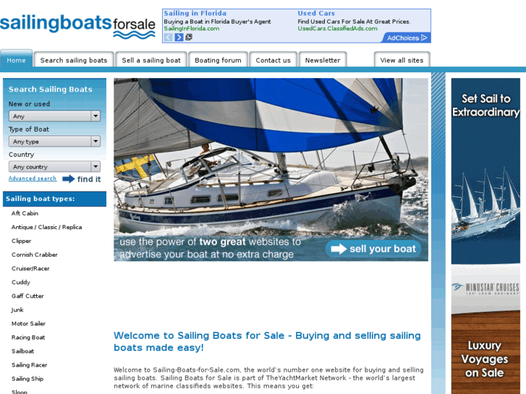Click the Set Sail to Extraordinary banner
The height and width of the screenshot is (394, 526).
(485, 171)
